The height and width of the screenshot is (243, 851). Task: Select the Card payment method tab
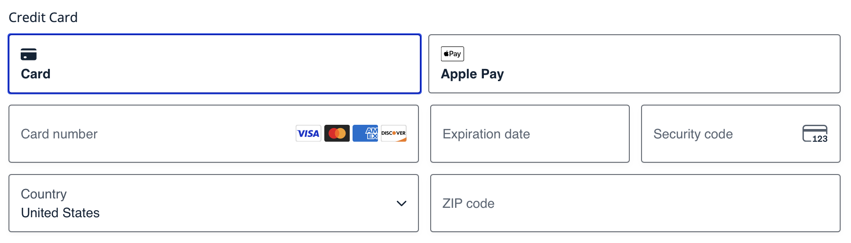click(x=215, y=64)
